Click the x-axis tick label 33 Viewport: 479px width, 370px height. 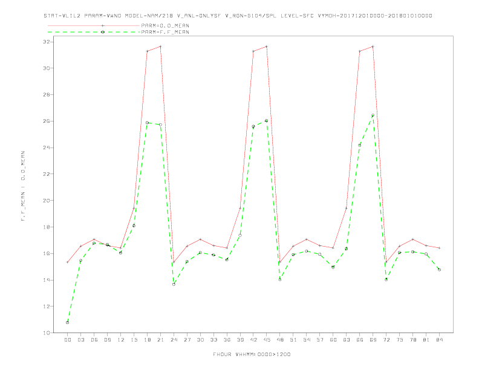[x=213, y=340]
